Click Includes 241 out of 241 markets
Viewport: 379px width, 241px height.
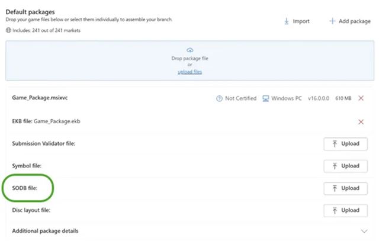point(46,30)
